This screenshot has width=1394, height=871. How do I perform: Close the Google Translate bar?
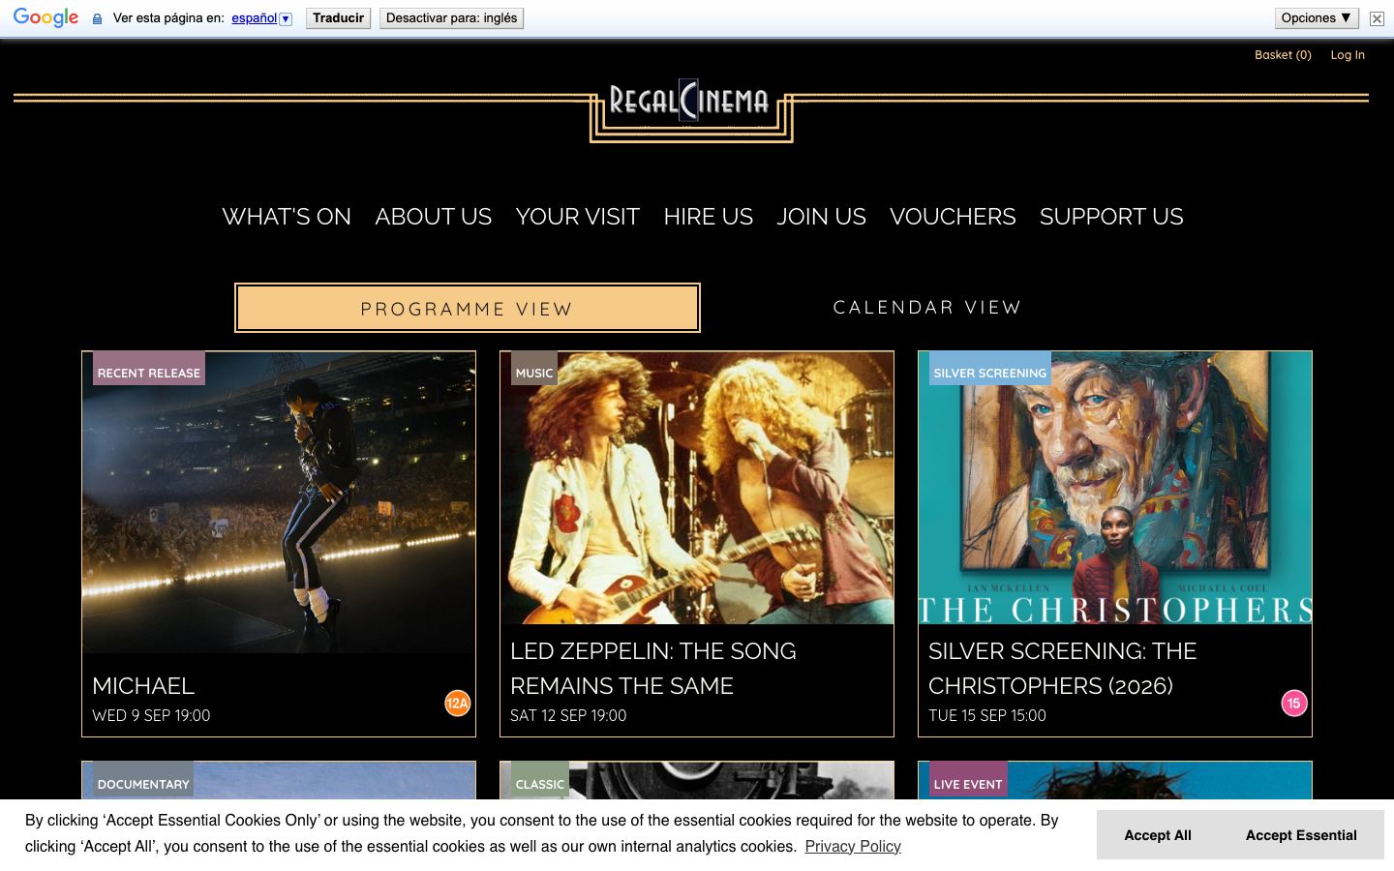(1377, 18)
